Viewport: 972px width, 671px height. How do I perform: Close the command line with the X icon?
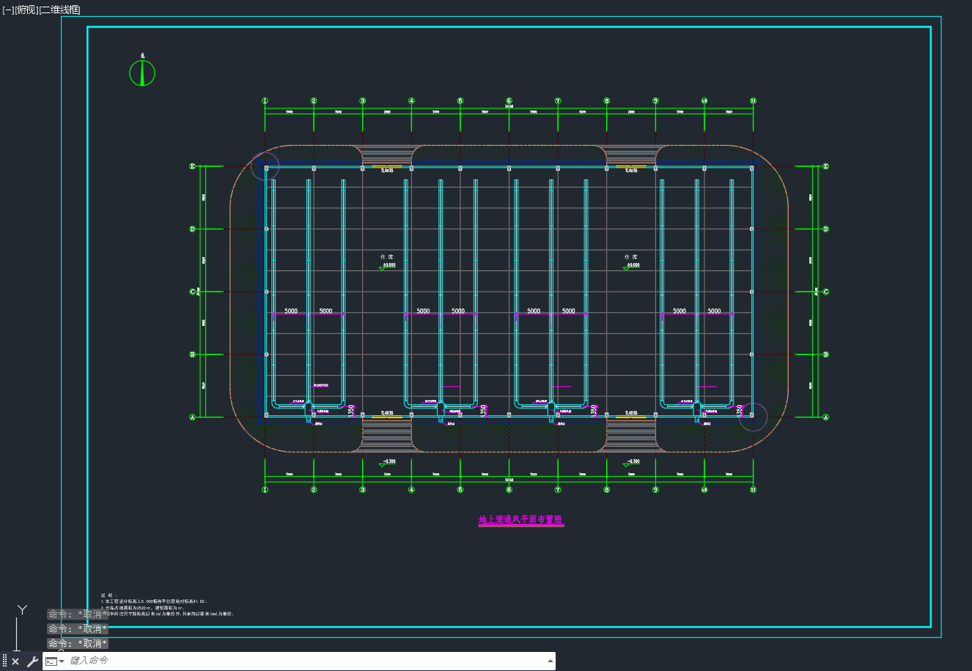tap(15, 661)
